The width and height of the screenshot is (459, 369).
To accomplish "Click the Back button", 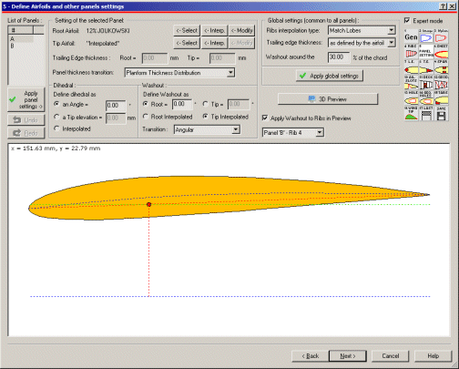I will tap(311, 356).
